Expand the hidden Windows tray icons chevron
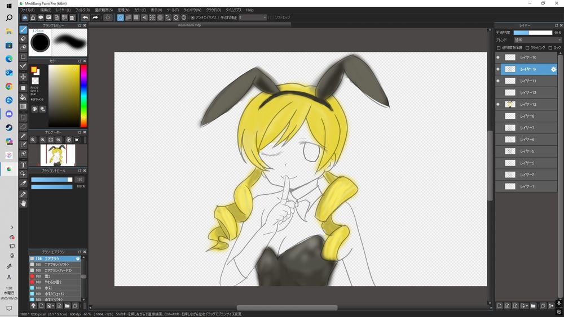 click(11, 227)
